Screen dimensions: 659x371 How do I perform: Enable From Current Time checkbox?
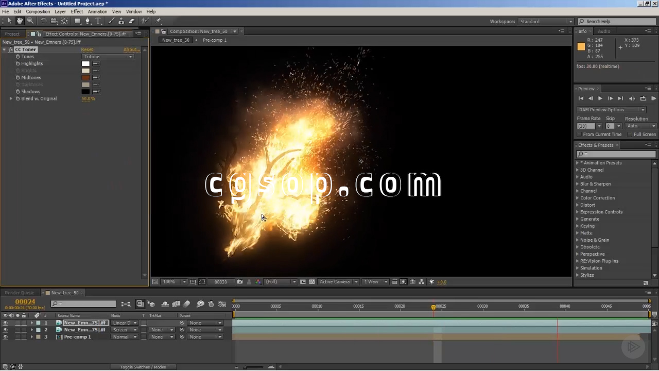pos(579,134)
